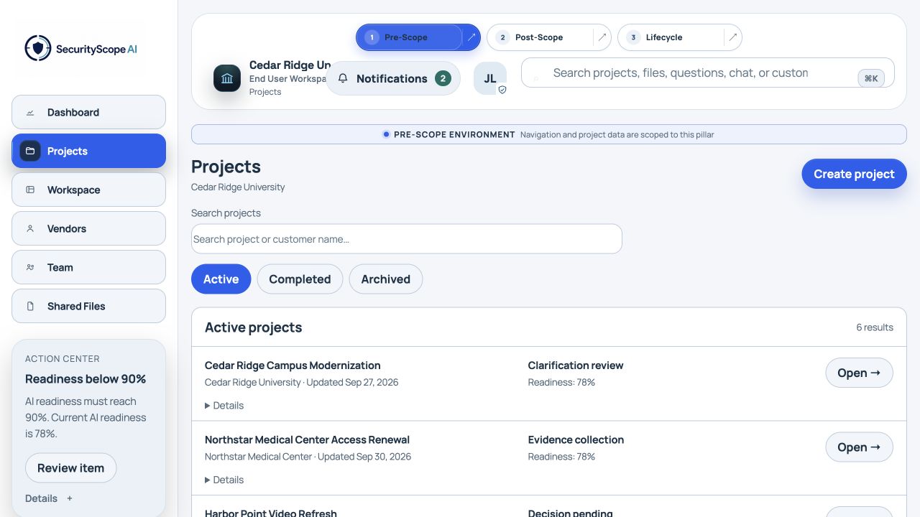Open the Northstar Medical Center Access Renewal project
The height and width of the screenshot is (517, 920).
tap(859, 447)
